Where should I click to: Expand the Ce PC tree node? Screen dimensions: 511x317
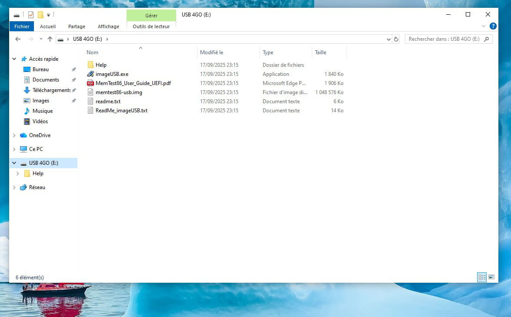pyautogui.click(x=14, y=149)
